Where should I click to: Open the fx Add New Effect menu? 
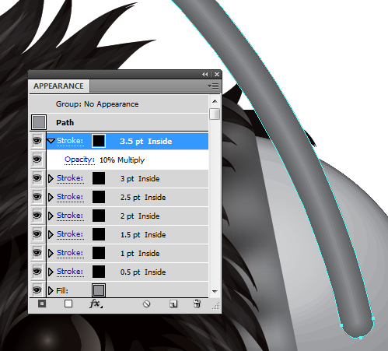pos(96,304)
